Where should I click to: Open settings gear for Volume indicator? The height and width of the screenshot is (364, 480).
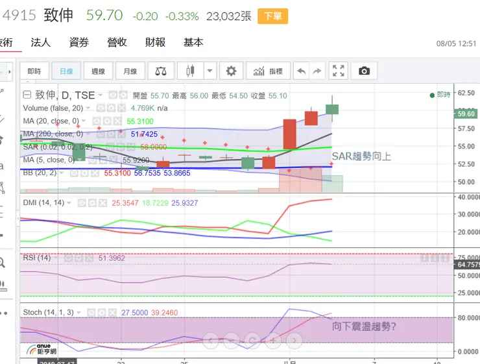[x=111, y=108]
